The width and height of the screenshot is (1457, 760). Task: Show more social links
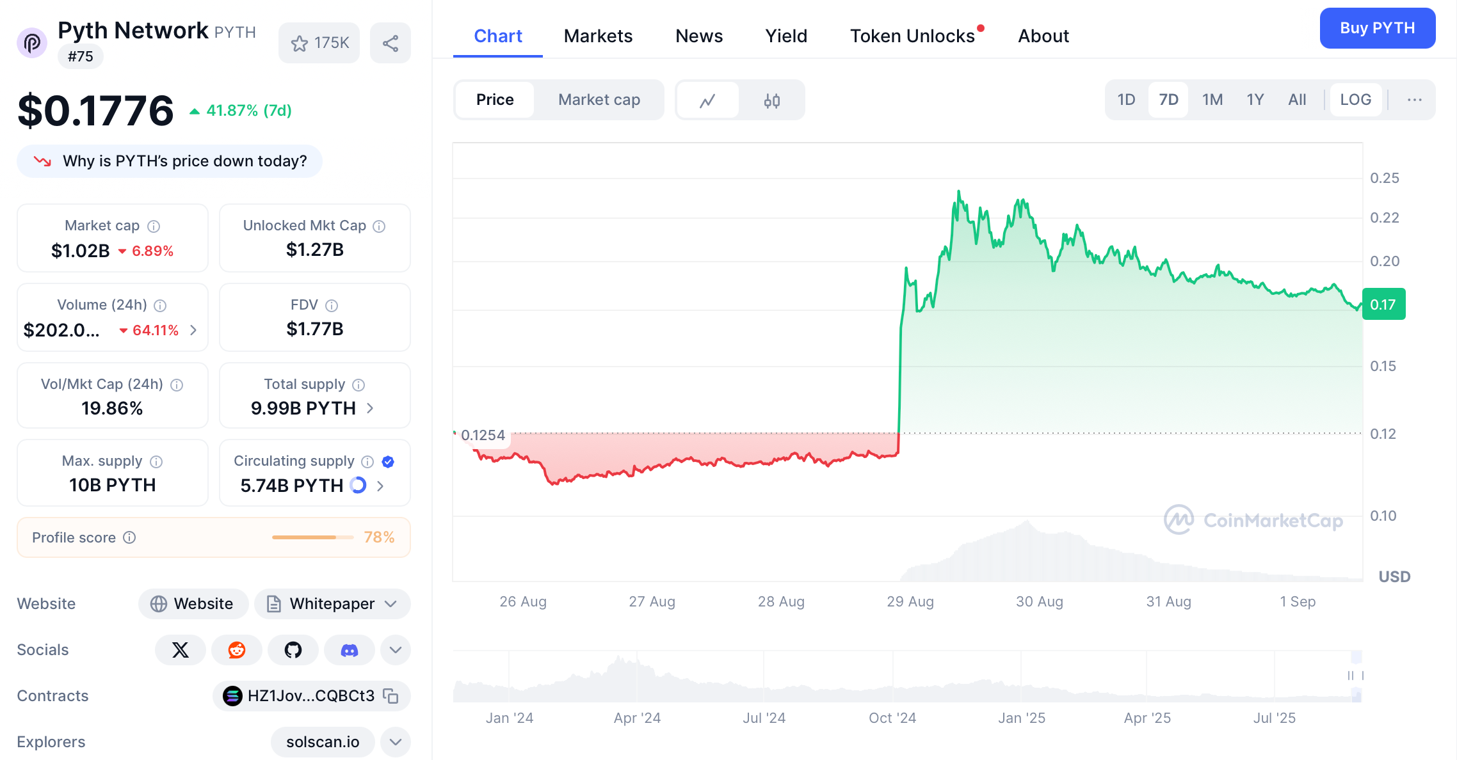[395, 649]
